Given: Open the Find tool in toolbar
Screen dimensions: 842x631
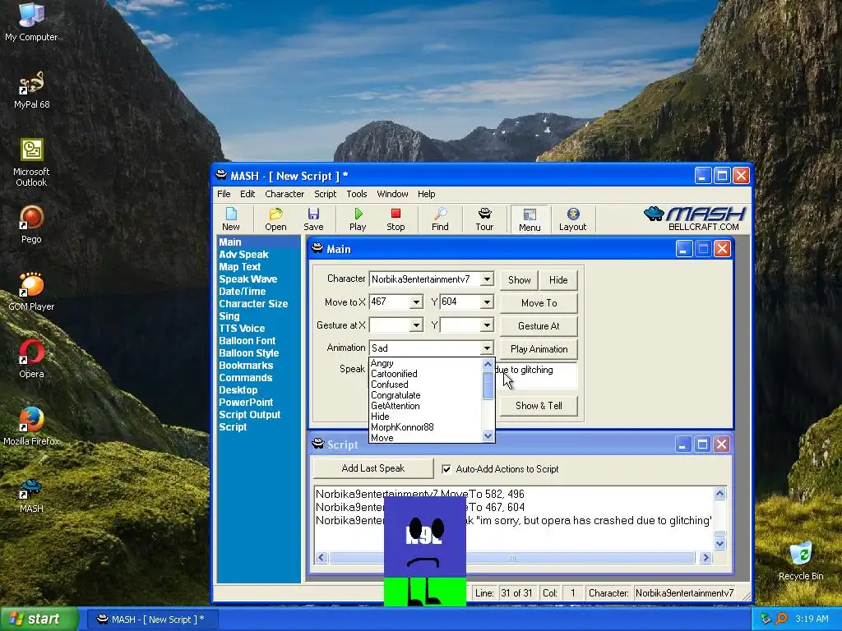Looking at the screenshot, I should click(440, 219).
